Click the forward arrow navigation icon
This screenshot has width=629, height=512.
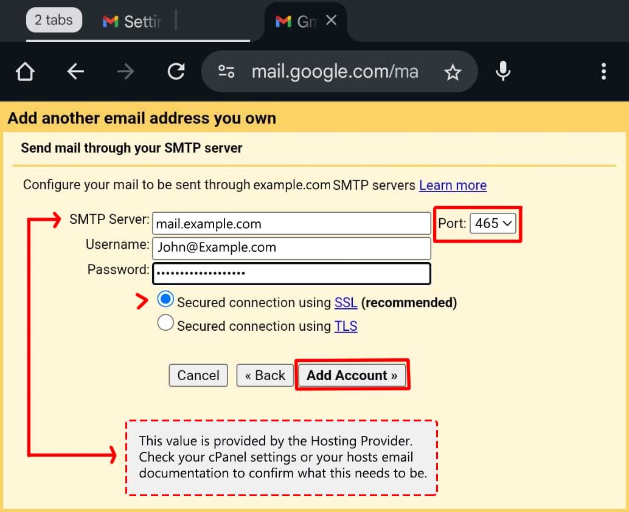click(125, 72)
